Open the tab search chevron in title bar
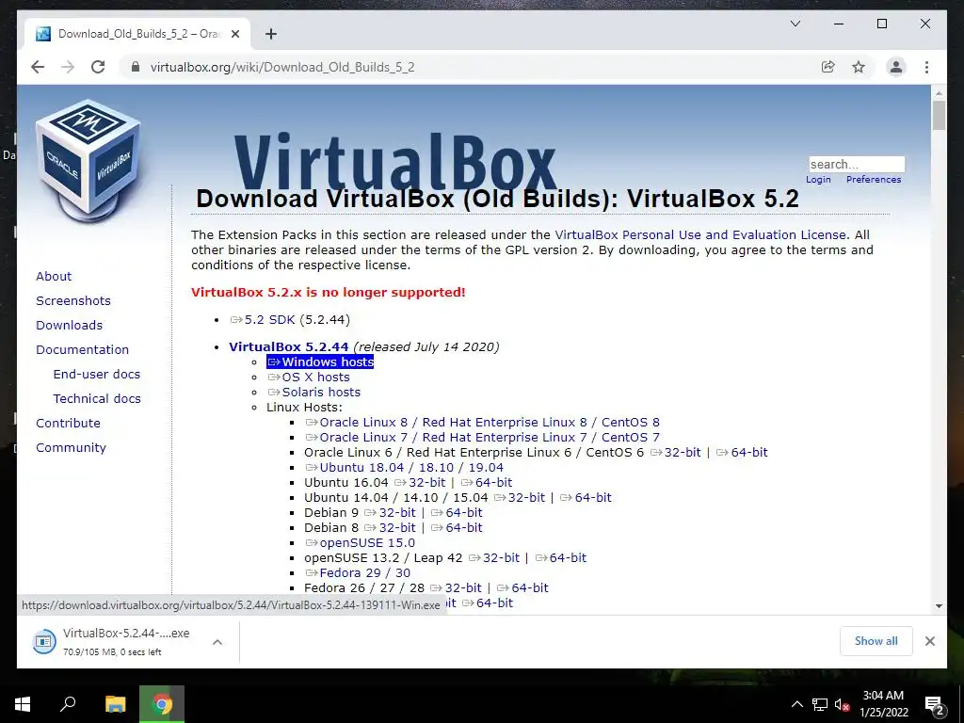The height and width of the screenshot is (723, 964). (795, 24)
